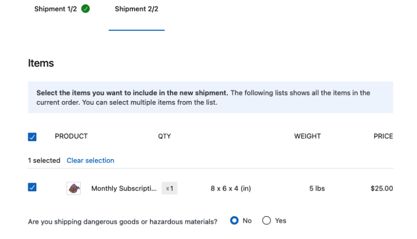417x239 pixels.
Task: Click the Monthly Subscription product thumbnail
Action: tap(73, 188)
